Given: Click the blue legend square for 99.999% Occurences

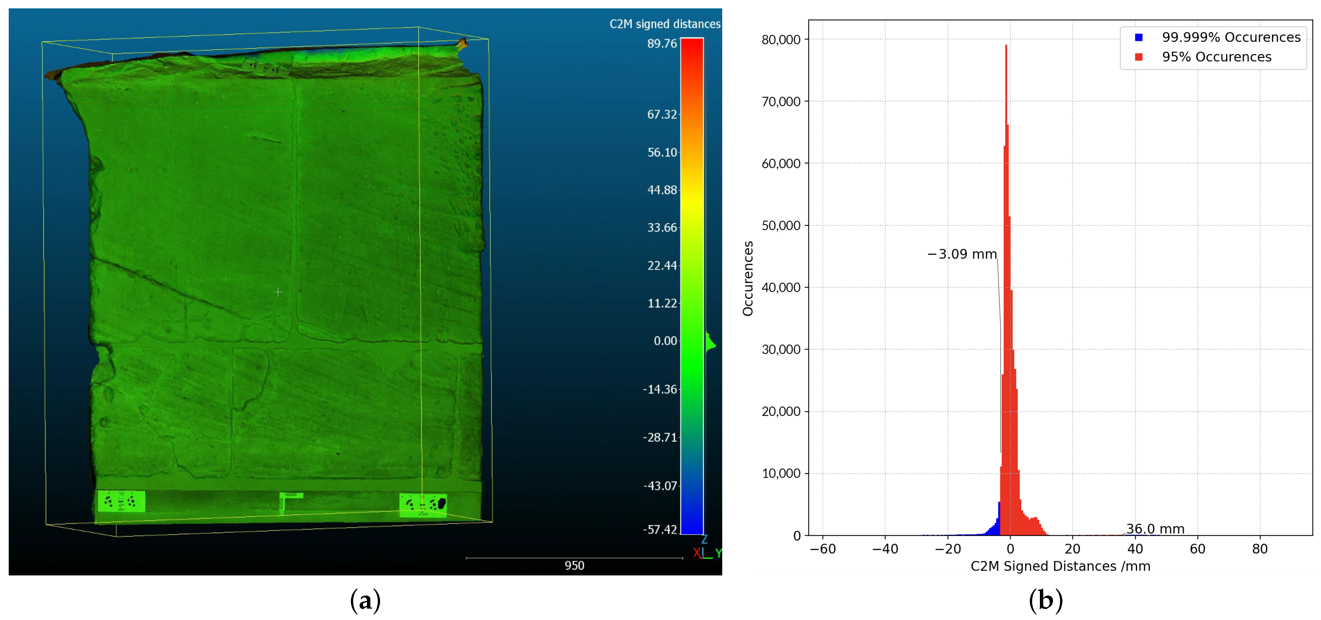Looking at the screenshot, I should [x=1139, y=38].
